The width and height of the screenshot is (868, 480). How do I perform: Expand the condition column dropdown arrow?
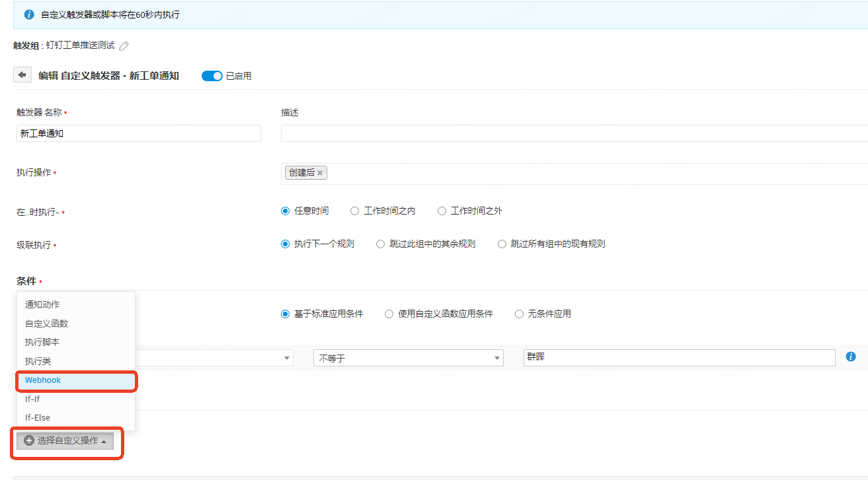[287, 358]
